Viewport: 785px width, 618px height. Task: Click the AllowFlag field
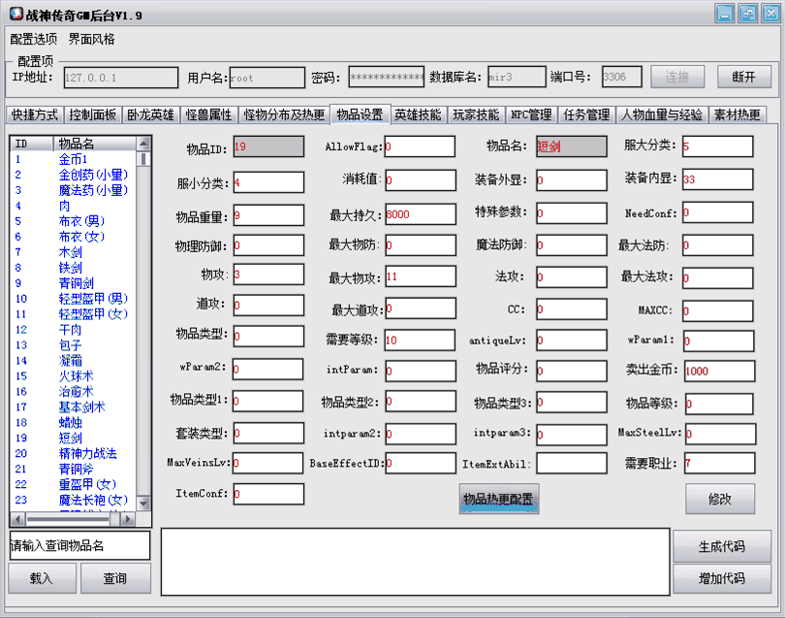[x=420, y=146]
